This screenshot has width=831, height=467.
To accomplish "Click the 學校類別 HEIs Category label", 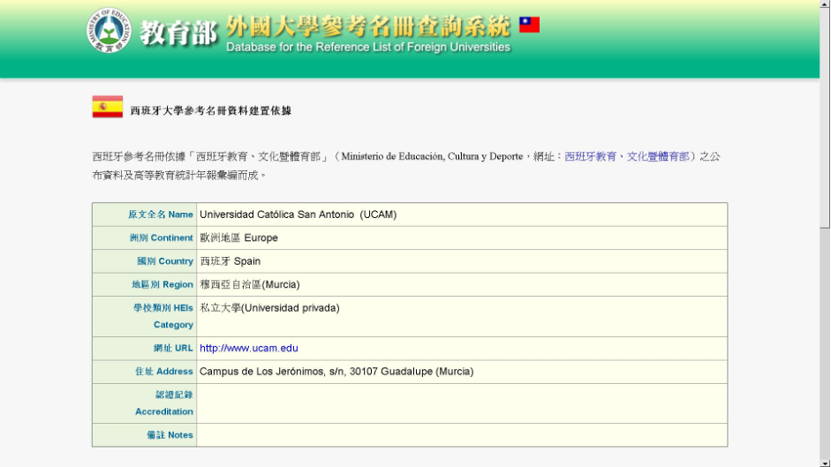I will (x=163, y=316).
